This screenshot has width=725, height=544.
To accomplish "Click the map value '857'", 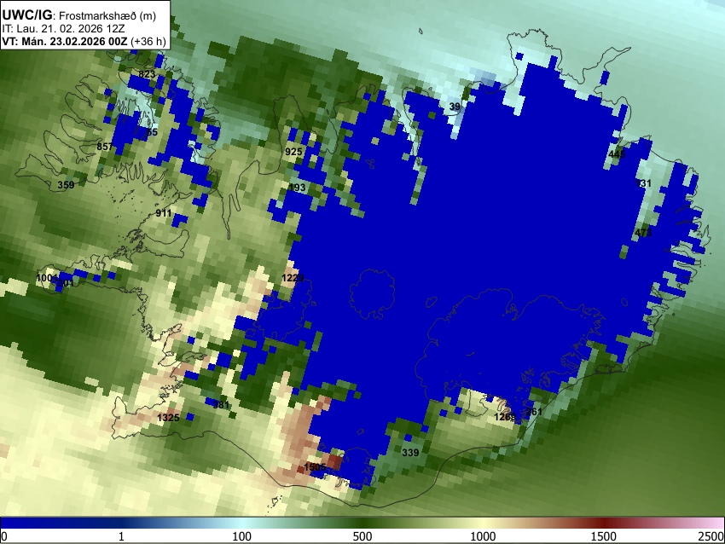I will (x=105, y=147).
